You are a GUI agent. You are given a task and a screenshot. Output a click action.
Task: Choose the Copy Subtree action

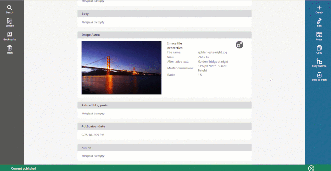[319, 63]
